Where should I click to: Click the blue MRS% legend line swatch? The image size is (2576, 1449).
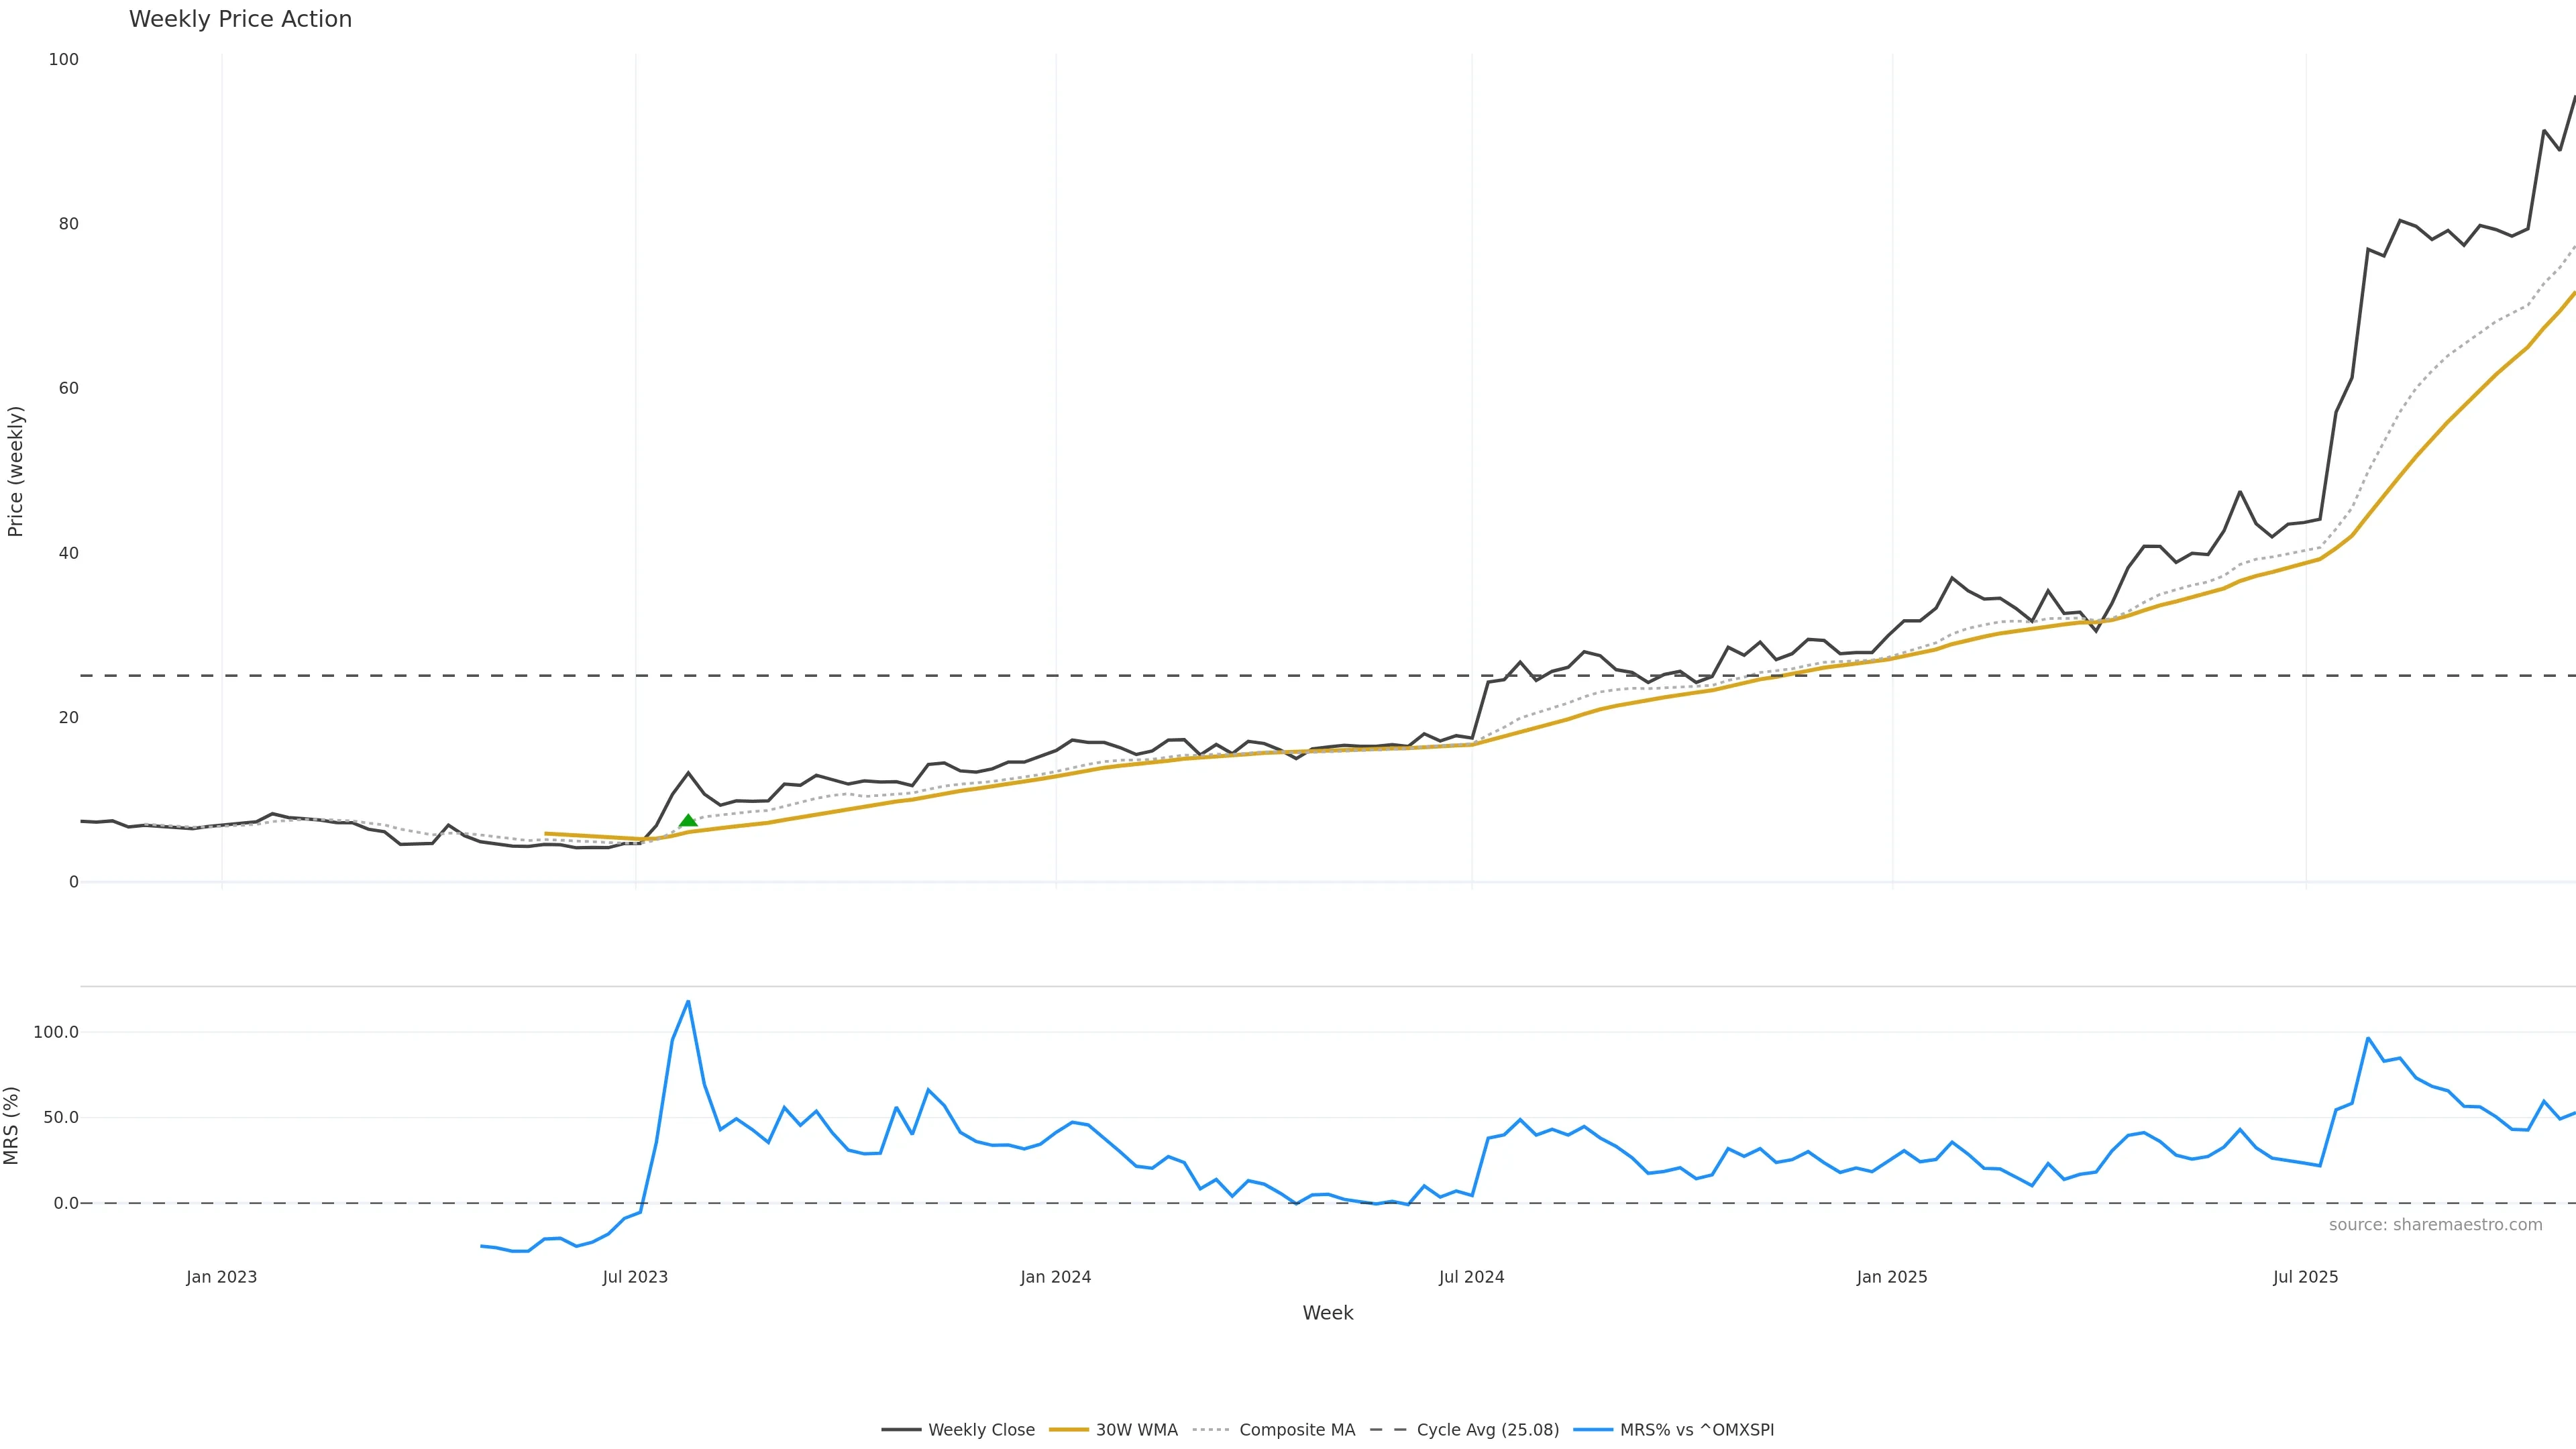(x=1592, y=1430)
